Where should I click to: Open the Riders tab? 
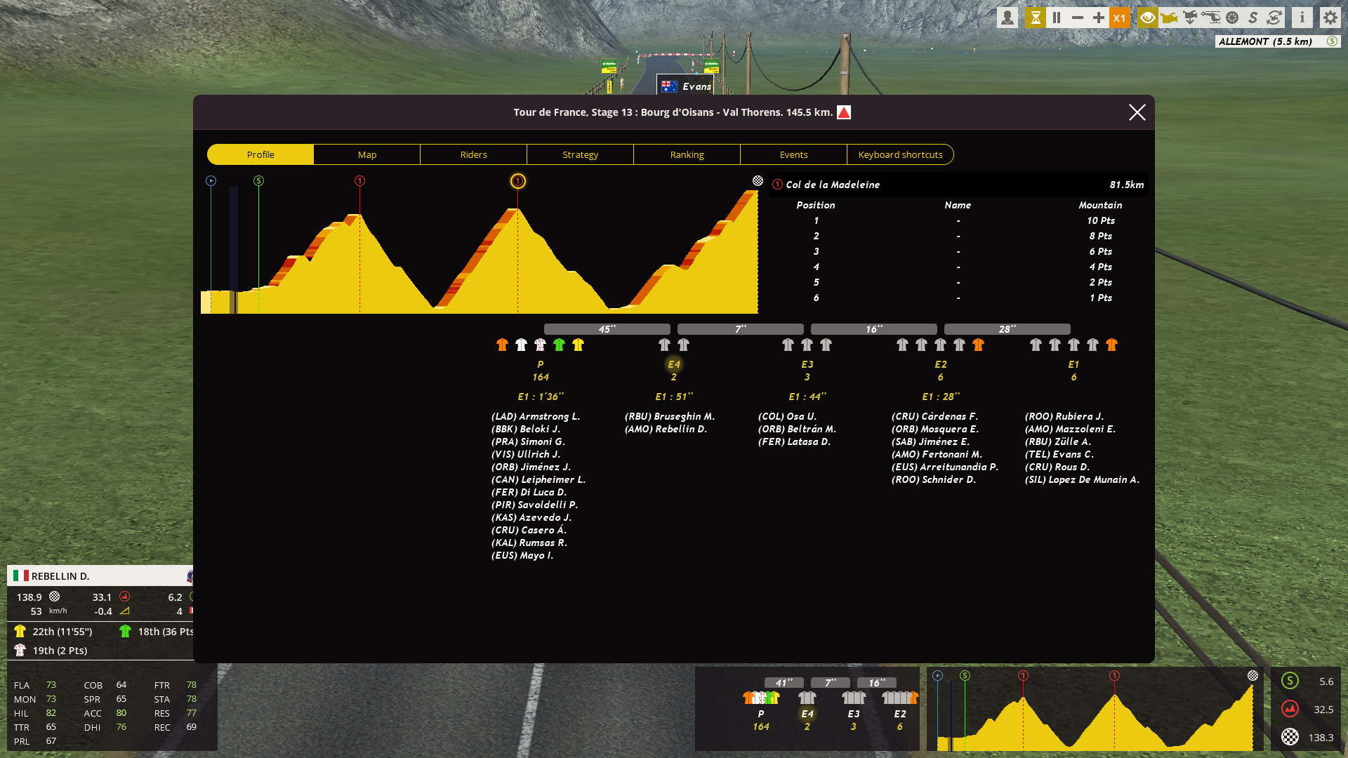(474, 154)
